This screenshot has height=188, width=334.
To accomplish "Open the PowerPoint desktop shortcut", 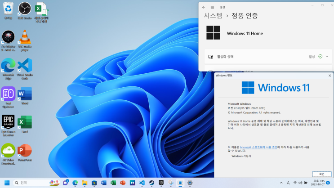I will coord(25,152).
